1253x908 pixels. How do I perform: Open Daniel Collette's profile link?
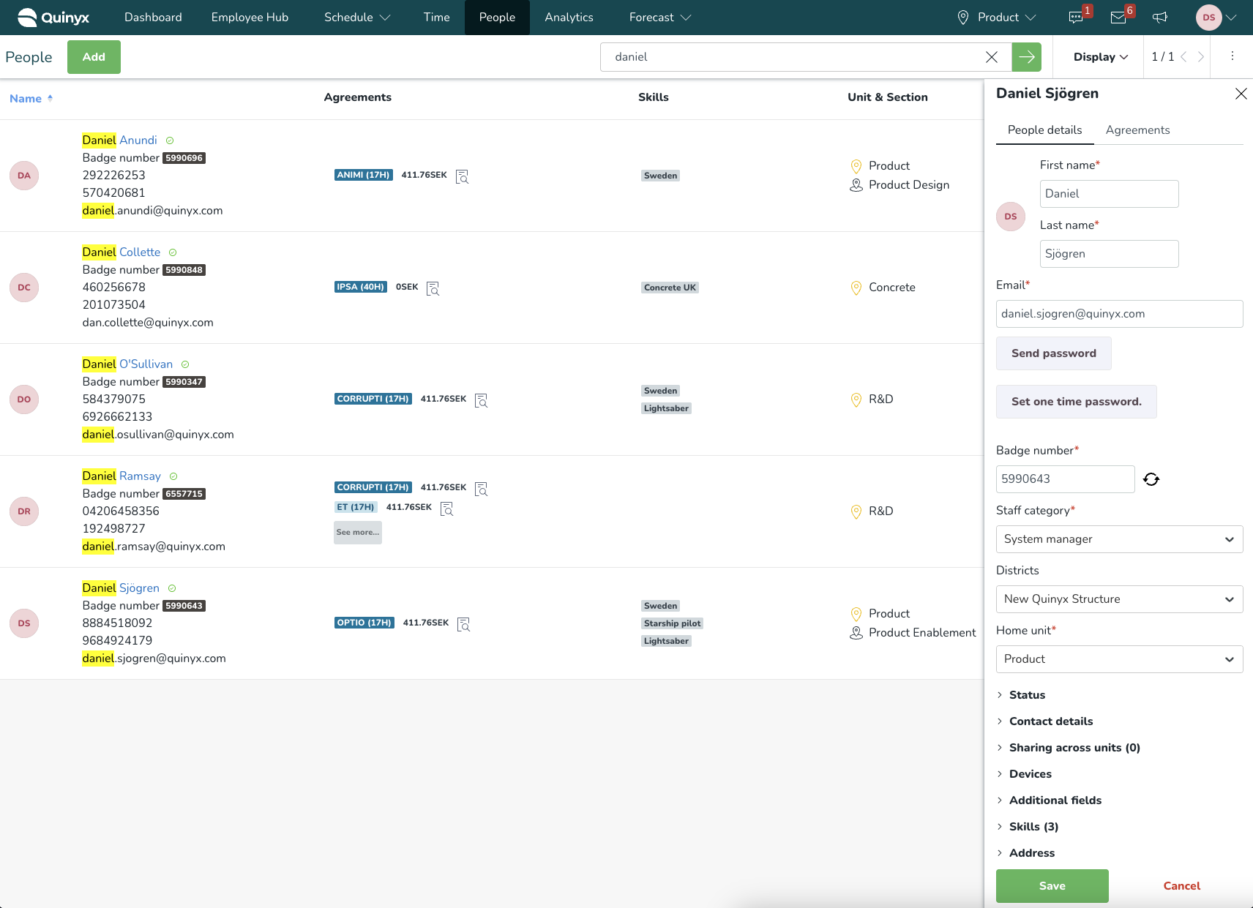121,252
